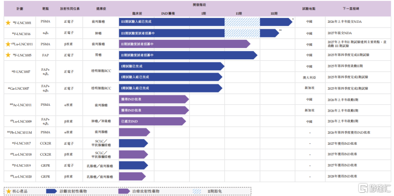Screen dimensions: 394x196
Task: Click the 下一里程碑 column header
Action: pos(351,8)
